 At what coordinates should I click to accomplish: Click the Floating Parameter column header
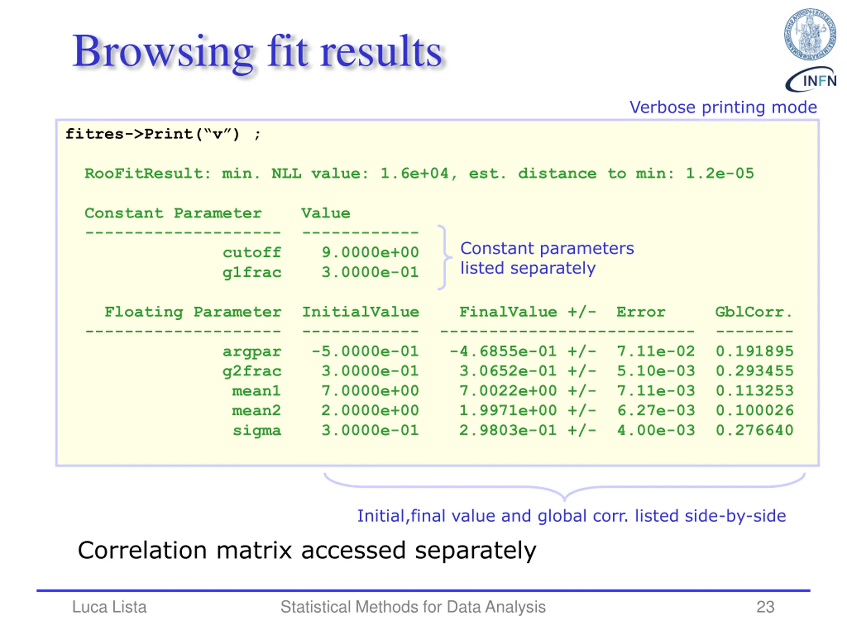(193, 312)
